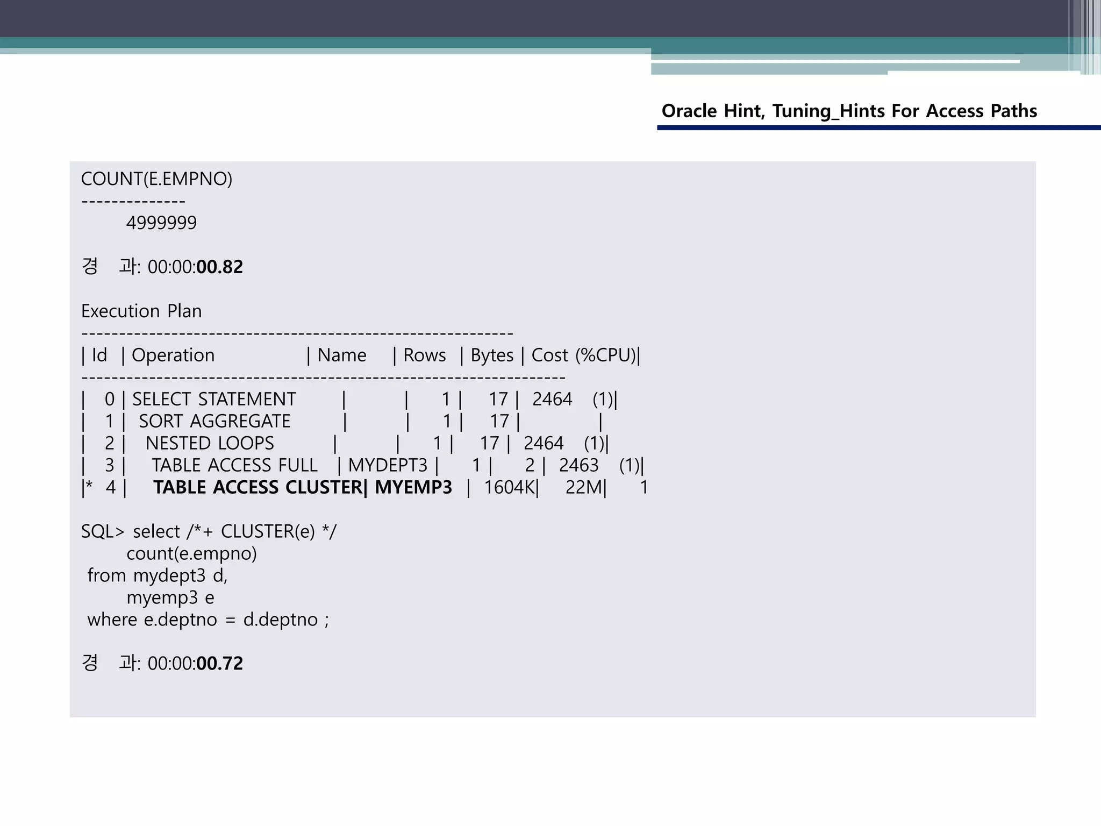This screenshot has height=826, width=1101.
Task: Click the 'Bytes' column header in plan
Action: [x=492, y=355]
